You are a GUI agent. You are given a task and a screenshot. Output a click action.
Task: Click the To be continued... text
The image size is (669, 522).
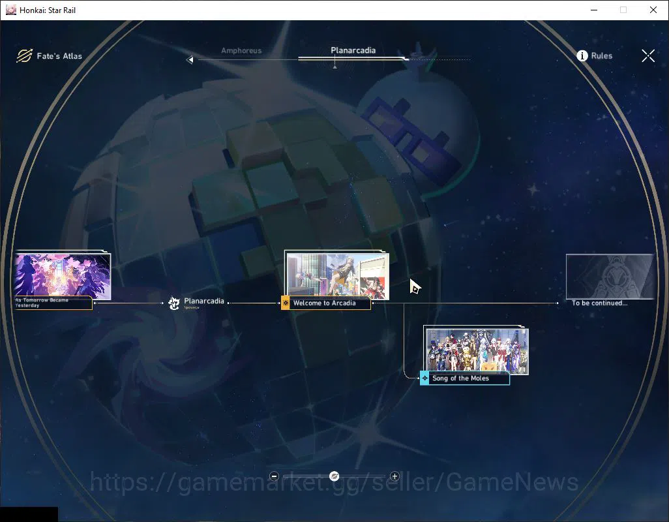coord(599,303)
